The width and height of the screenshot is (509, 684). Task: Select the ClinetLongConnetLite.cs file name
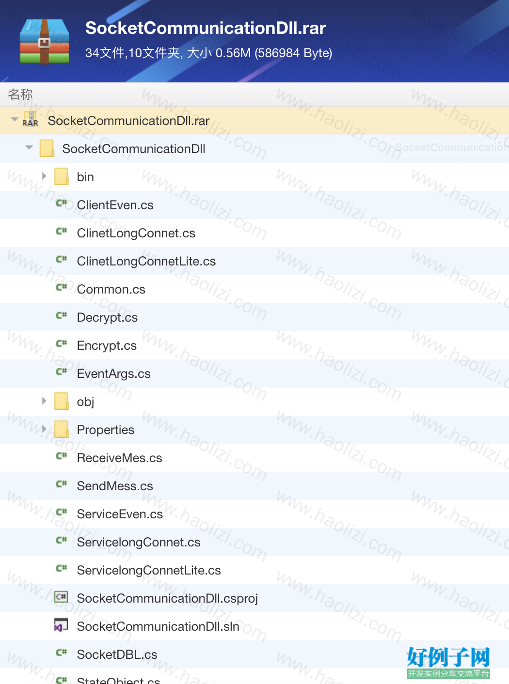tap(146, 261)
